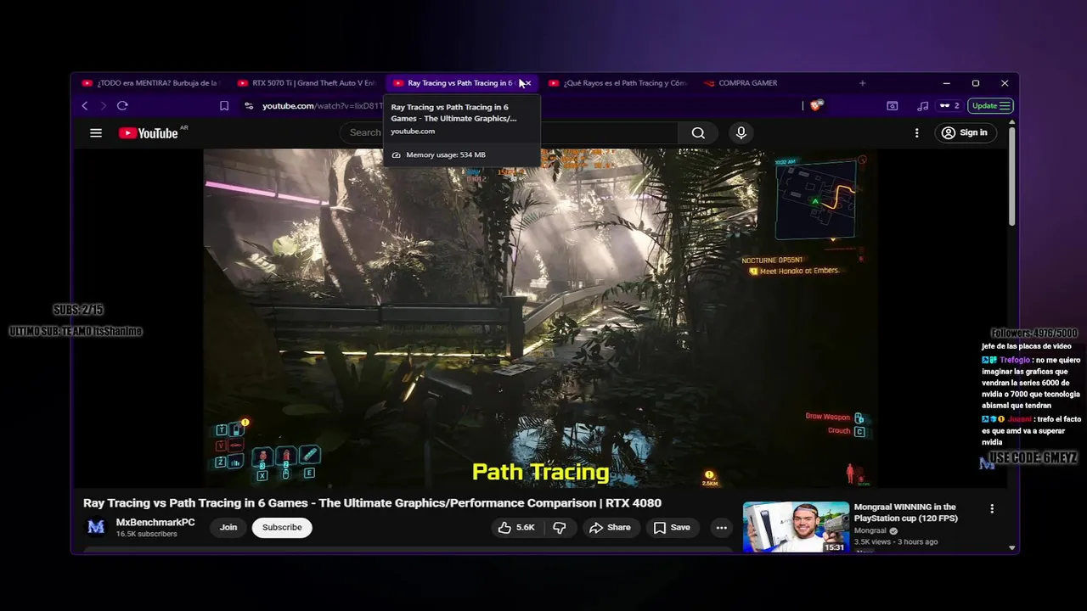Go to the YouTube home logo
Screen dimensions: 1087x611
coord(149,132)
